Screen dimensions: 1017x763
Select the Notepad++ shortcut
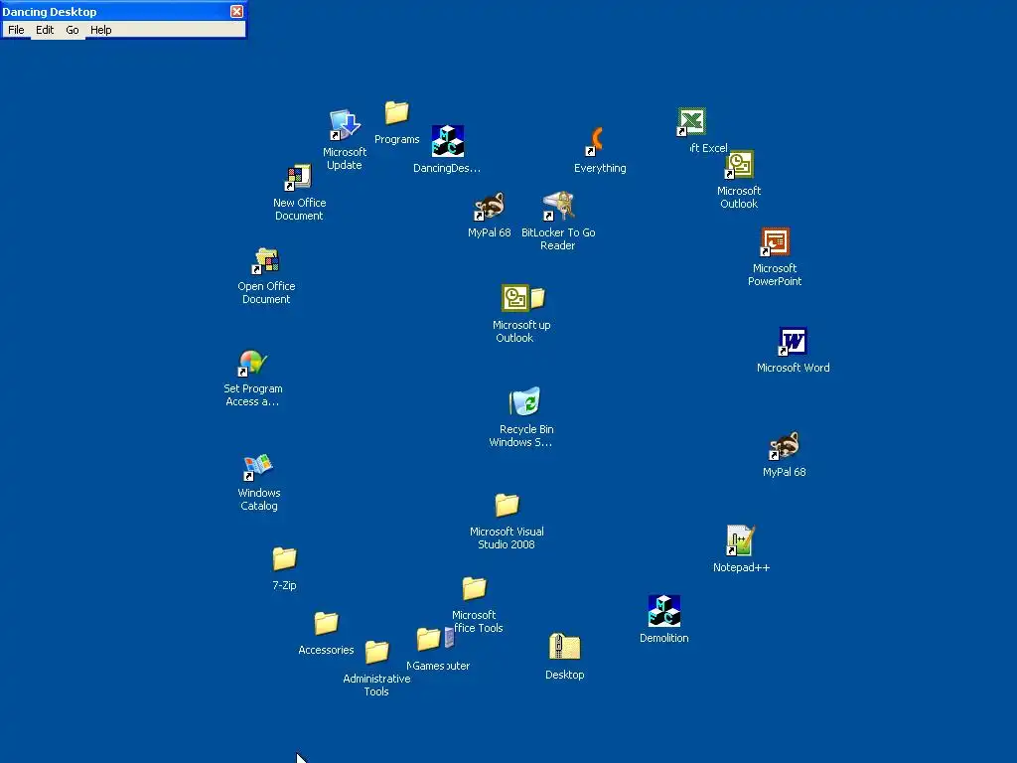[740, 540]
